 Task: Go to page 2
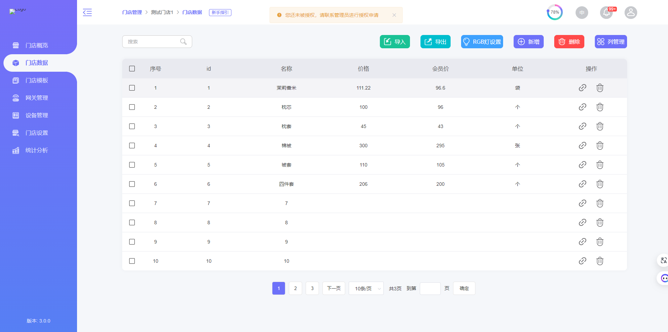click(x=295, y=288)
